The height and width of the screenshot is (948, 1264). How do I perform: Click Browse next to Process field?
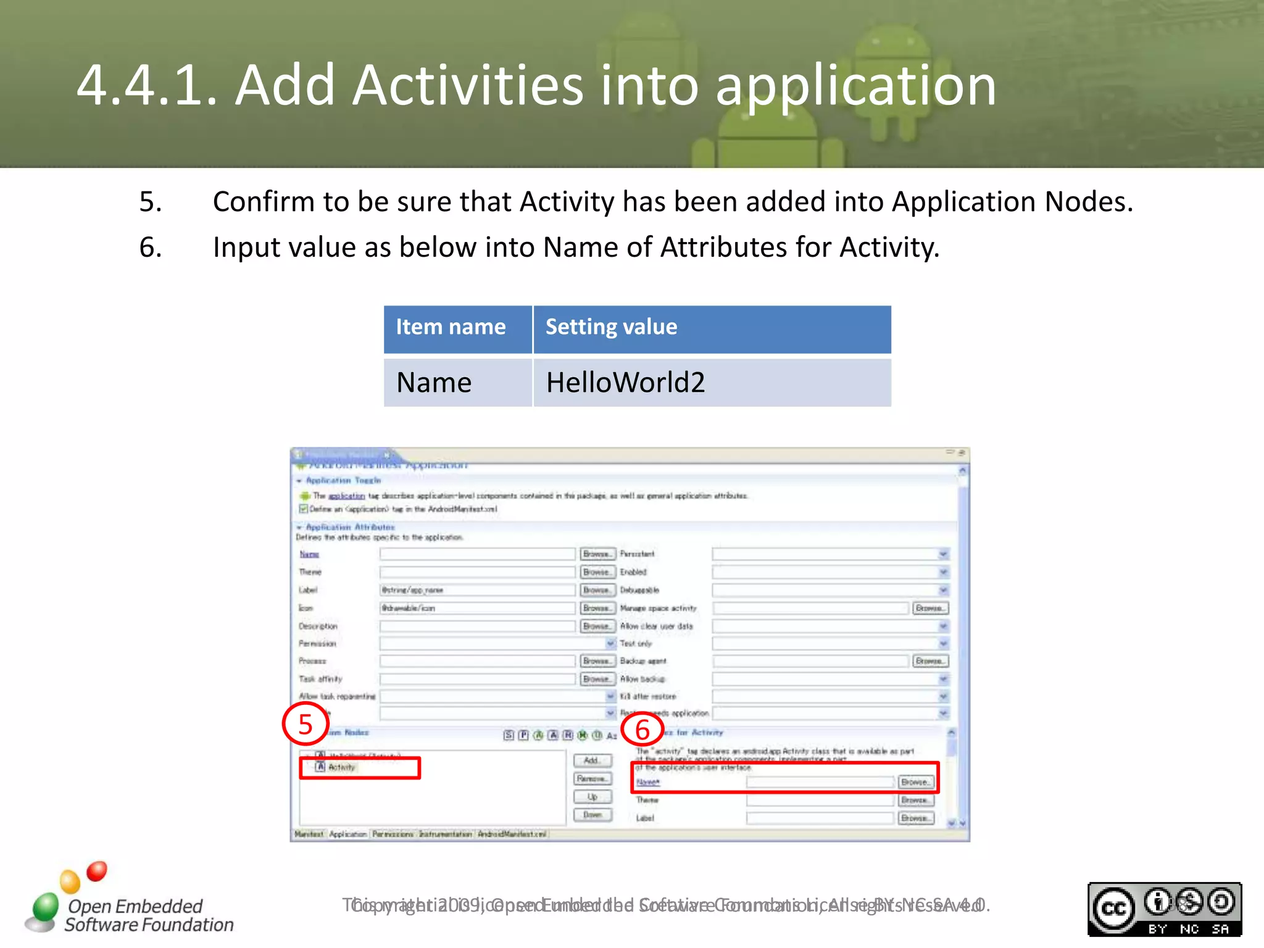tap(597, 661)
